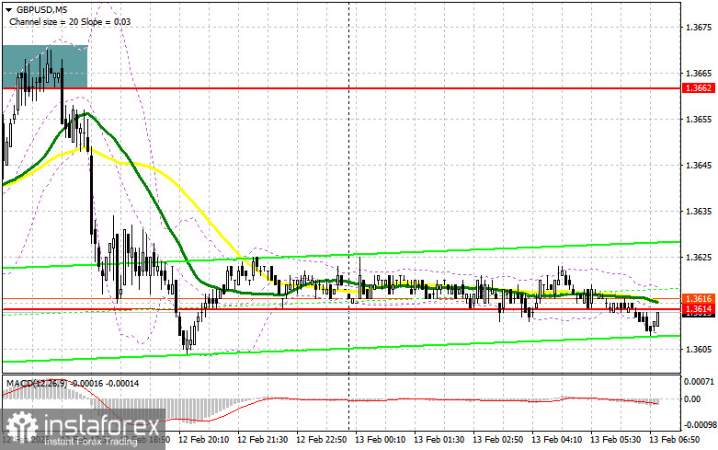Click the red 1.3614 price level tag
Image resolution: width=718 pixels, height=450 pixels.
(699, 309)
